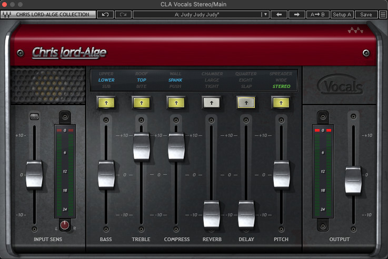Load next preset with right arrow

click(297, 15)
